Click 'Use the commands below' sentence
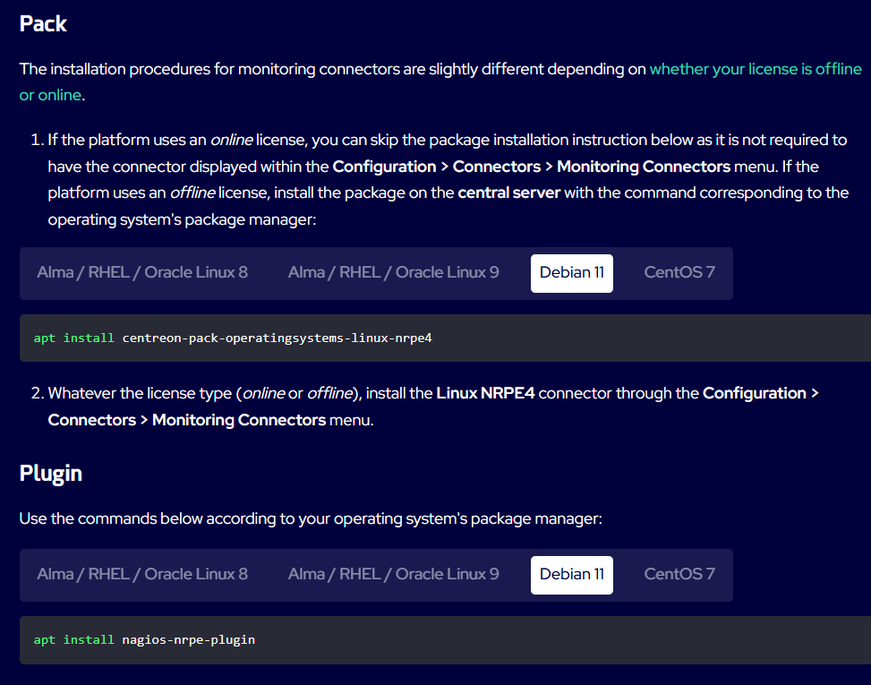The width and height of the screenshot is (871, 685). [311, 518]
